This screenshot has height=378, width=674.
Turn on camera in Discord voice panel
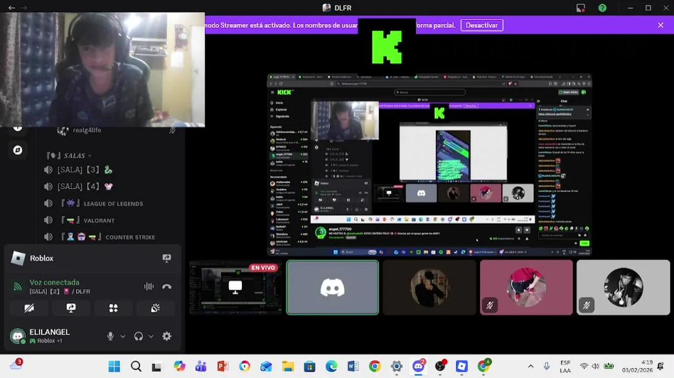pyautogui.click(x=29, y=308)
